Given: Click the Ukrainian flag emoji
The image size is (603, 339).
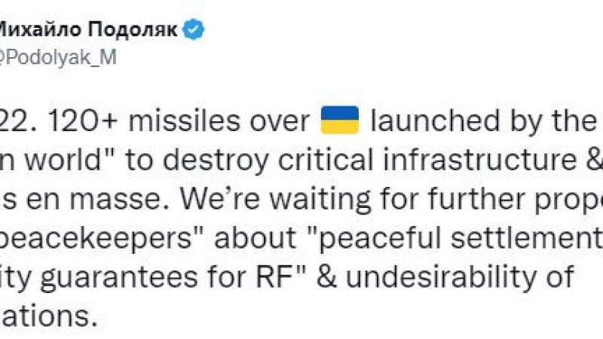Looking at the screenshot, I should [x=340, y=120].
